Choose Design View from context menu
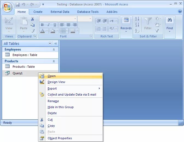This screenshot has height=142, width=184. (71, 82)
